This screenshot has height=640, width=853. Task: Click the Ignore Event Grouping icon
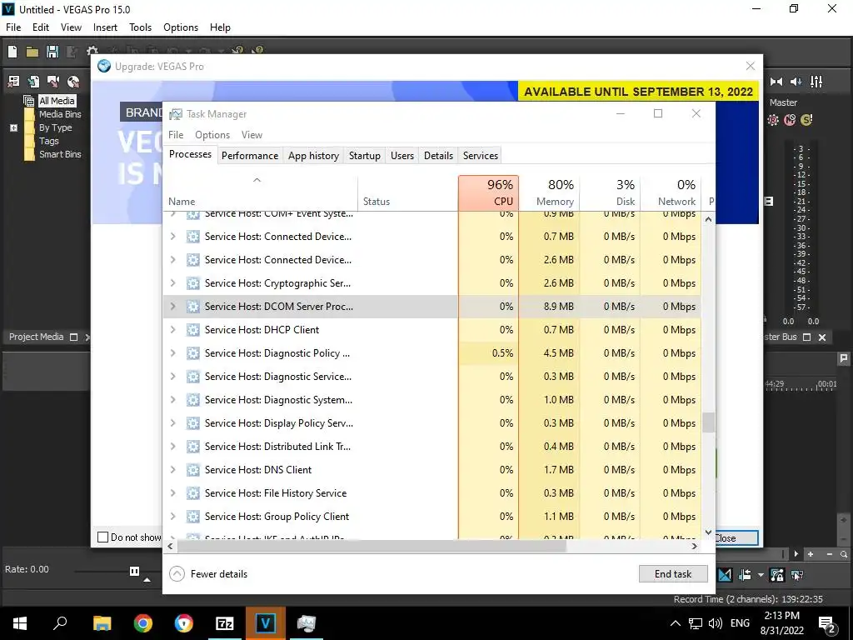coord(797,575)
